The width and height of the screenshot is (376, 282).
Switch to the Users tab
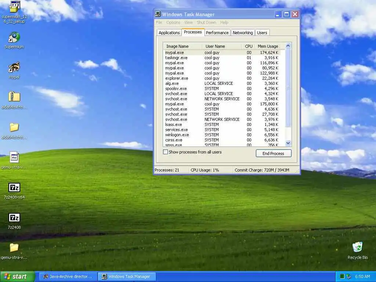262,33
